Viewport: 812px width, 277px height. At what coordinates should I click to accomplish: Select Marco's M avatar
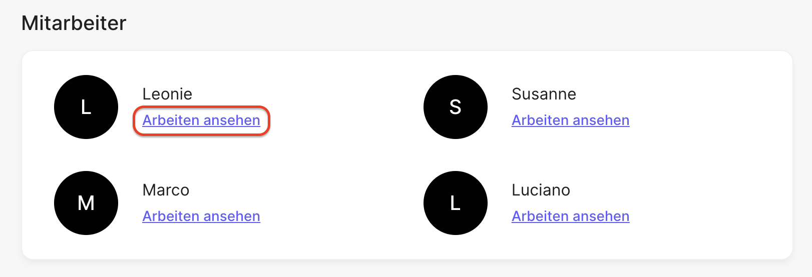click(x=86, y=203)
